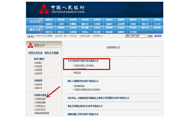The width and height of the screenshot is (186, 118).
Task: Click the red emblem beside 政务公开
Action: pyautogui.click(x=30, y=46)
